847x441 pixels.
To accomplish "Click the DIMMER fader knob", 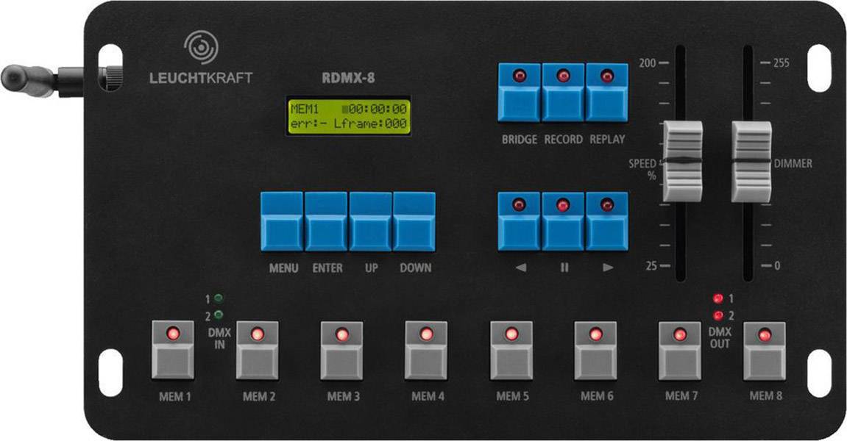I will click(751, 162).
